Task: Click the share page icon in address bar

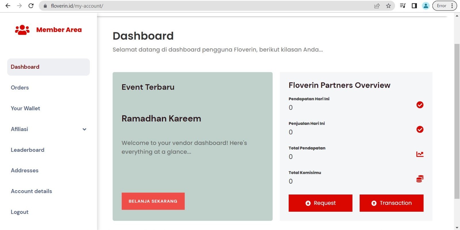Action: [x=377, y=6]
